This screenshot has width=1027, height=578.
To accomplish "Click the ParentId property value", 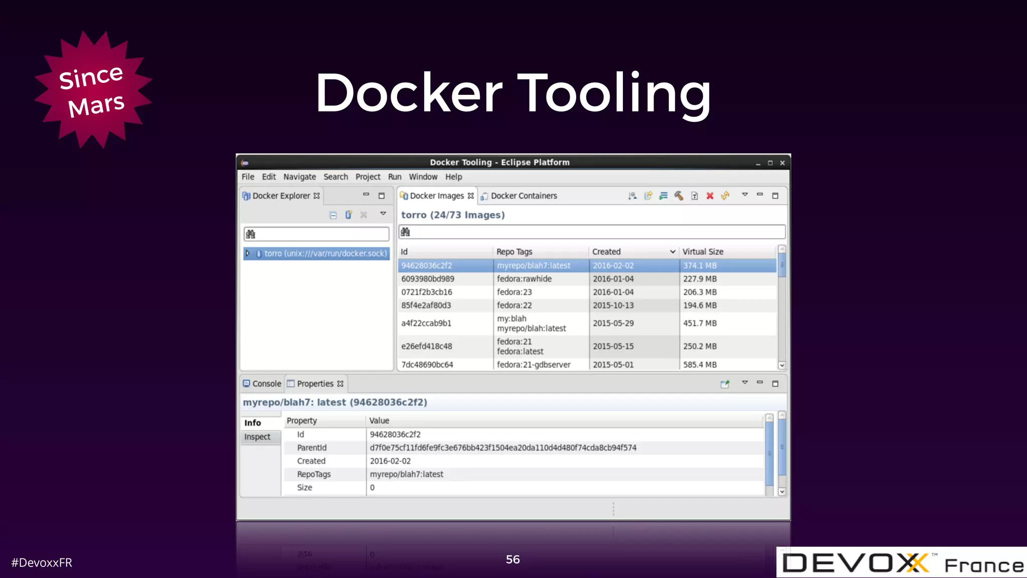I will [x=503, y=448].
